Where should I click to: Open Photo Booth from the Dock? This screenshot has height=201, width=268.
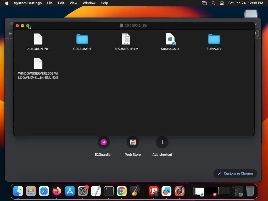pyautogui.click(x=153, y=191)
